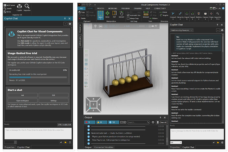Screen dimensions: 228x152
Task: Switch to the PROGRAM ribbon tab
Action: (125, 9)
